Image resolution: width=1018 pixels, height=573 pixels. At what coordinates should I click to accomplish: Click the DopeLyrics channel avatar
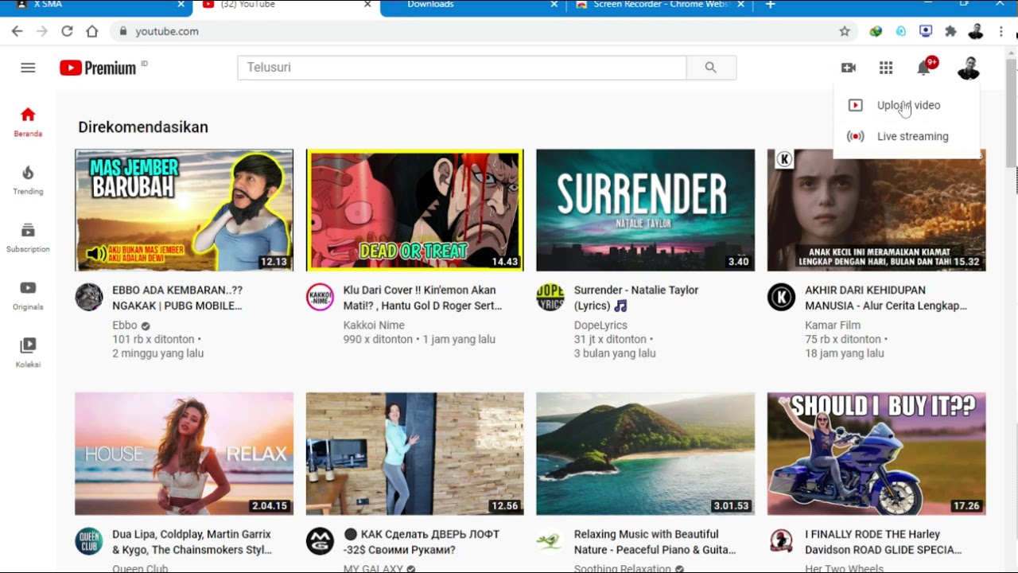(550, 297)
